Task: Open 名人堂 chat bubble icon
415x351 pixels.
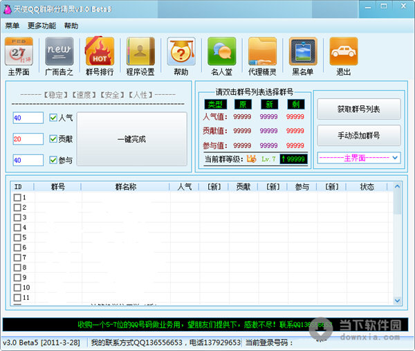Action: (222, 51)
